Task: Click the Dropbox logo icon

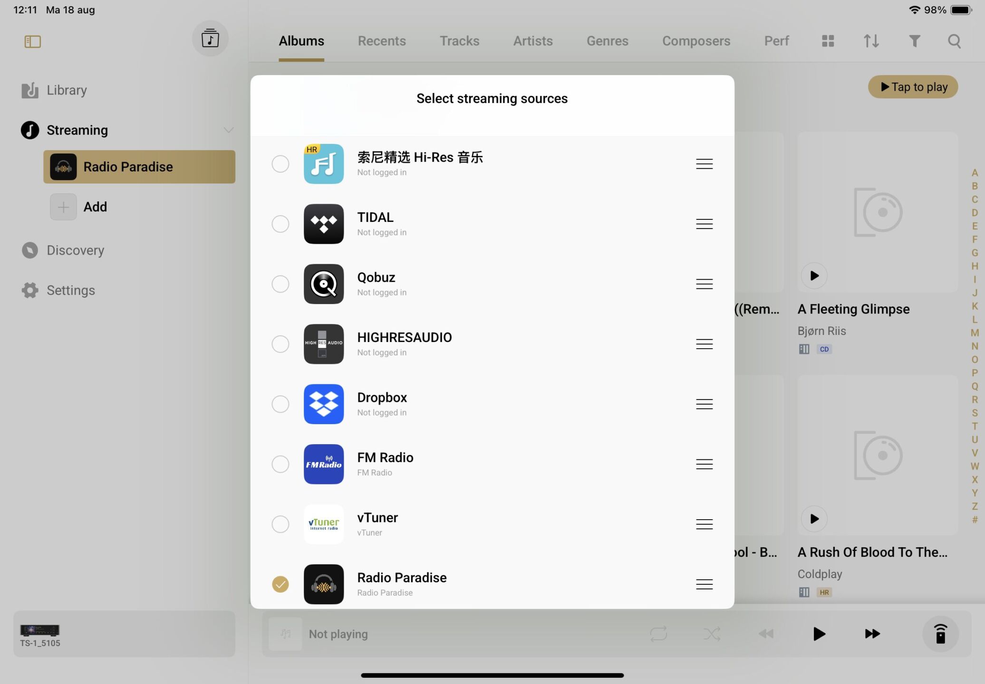Action: tap(324, 404)
